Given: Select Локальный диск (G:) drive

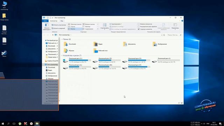Looking at the screenshot, I should (x=136, y=60).
